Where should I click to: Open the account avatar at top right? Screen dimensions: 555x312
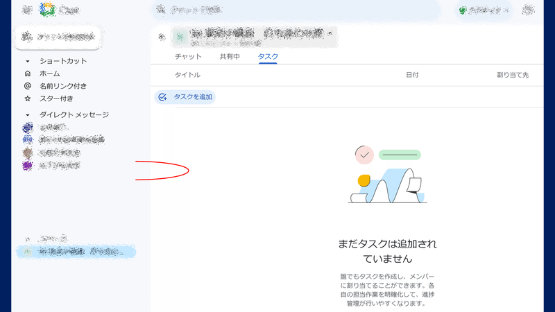point(528,10)
